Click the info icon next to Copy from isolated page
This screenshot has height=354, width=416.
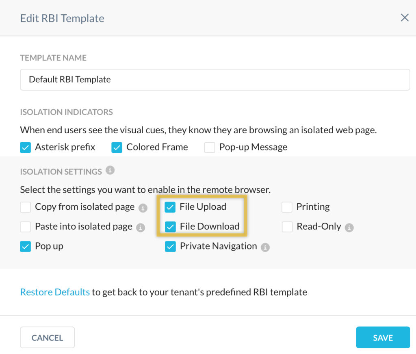143,208
